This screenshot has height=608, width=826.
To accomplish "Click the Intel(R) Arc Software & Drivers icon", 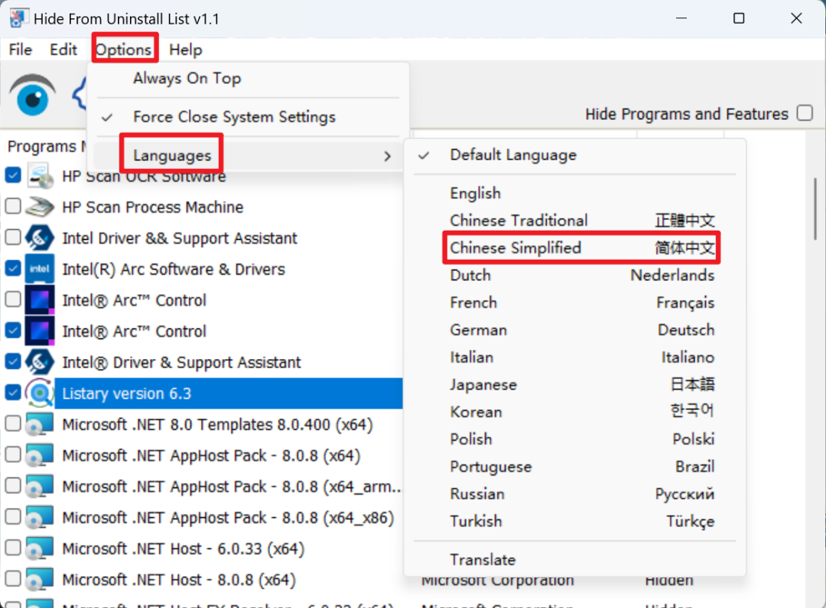I will click(x=40, y=270).
